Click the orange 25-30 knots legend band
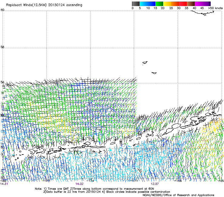This screenshot has height=197, width=224. (175, 4)
